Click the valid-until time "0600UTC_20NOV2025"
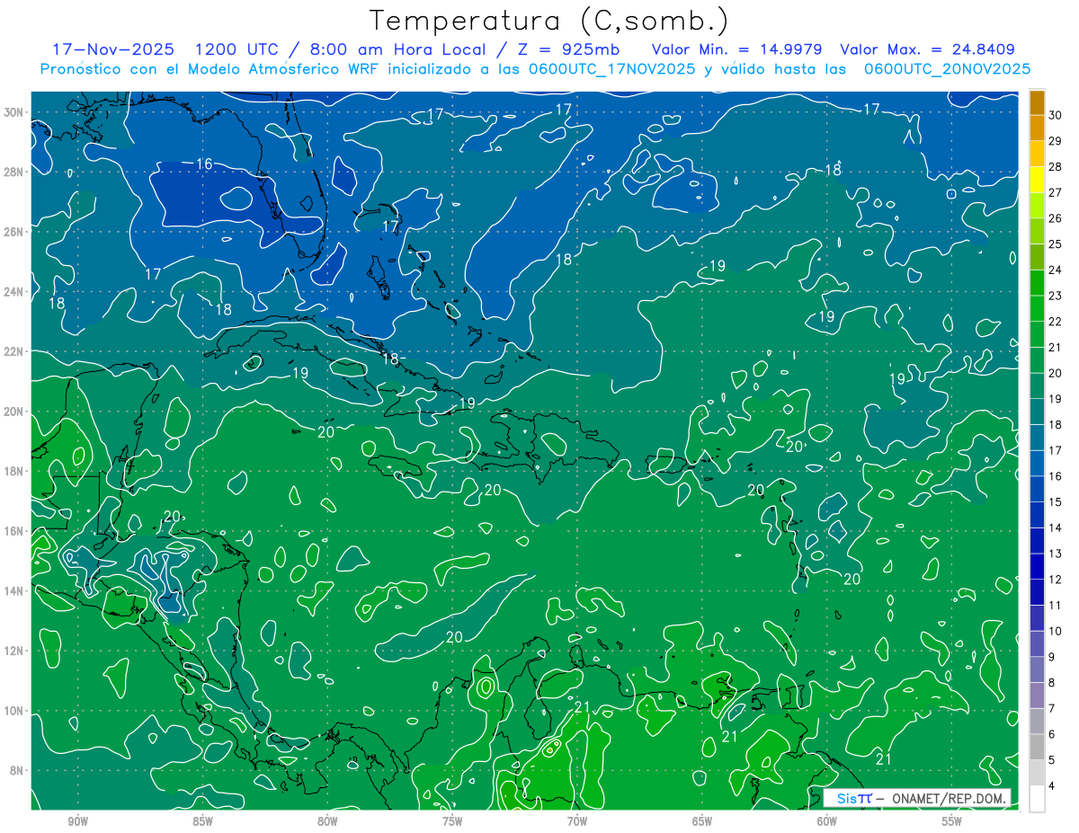 pos(947,68)
